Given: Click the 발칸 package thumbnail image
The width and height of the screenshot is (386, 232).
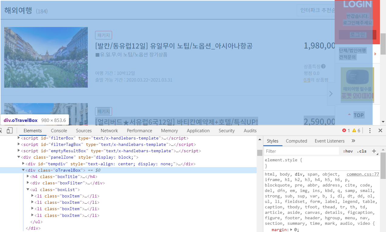Looking at the screenshot, I should 46,57.
